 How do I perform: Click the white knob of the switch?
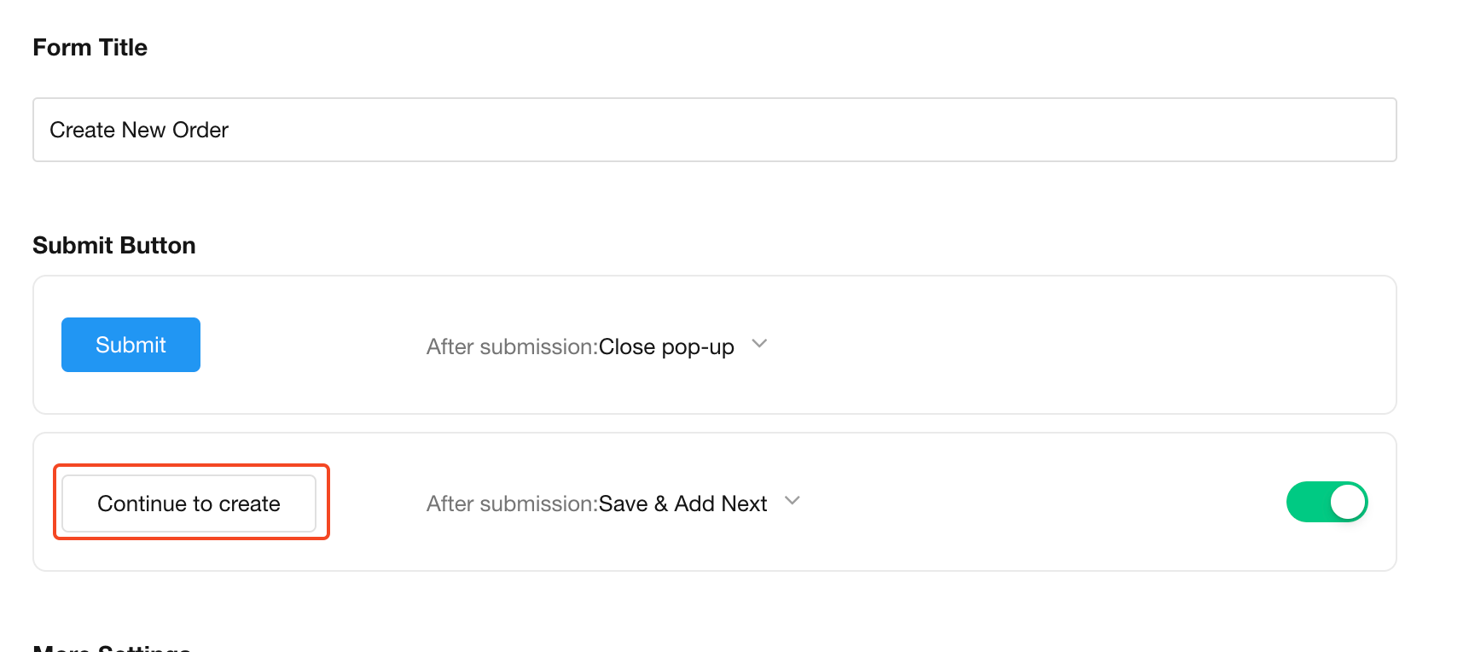pyautogui.click(x=1348, y=502)
